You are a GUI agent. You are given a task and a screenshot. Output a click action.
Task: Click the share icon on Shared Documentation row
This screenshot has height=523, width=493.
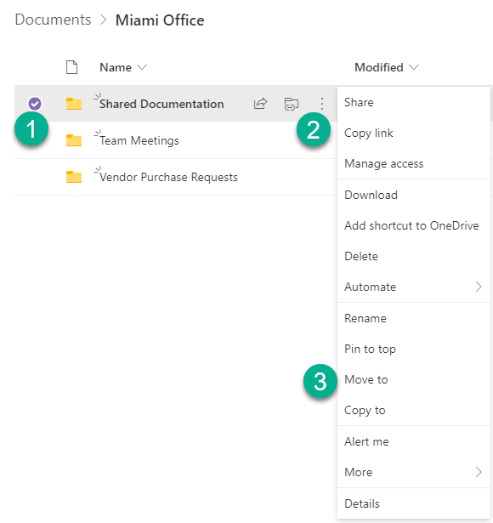point(260,104)
